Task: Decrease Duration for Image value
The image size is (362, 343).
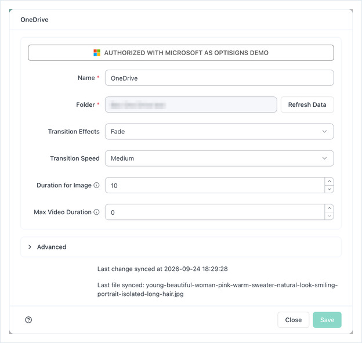Action: point(330,189)
